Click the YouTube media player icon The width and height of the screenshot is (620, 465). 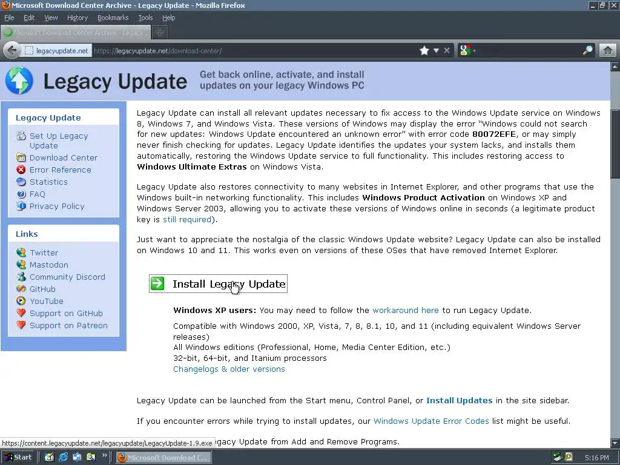[21, 301]
